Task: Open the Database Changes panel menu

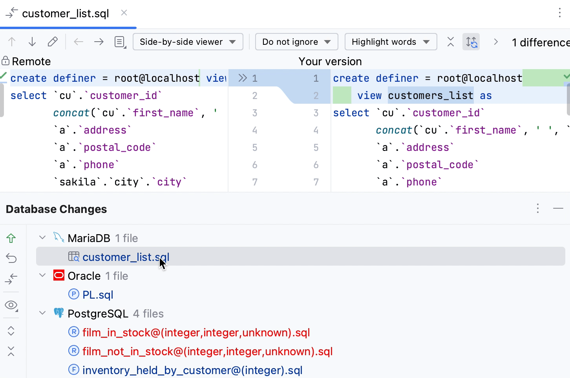Action: [537, 209]
